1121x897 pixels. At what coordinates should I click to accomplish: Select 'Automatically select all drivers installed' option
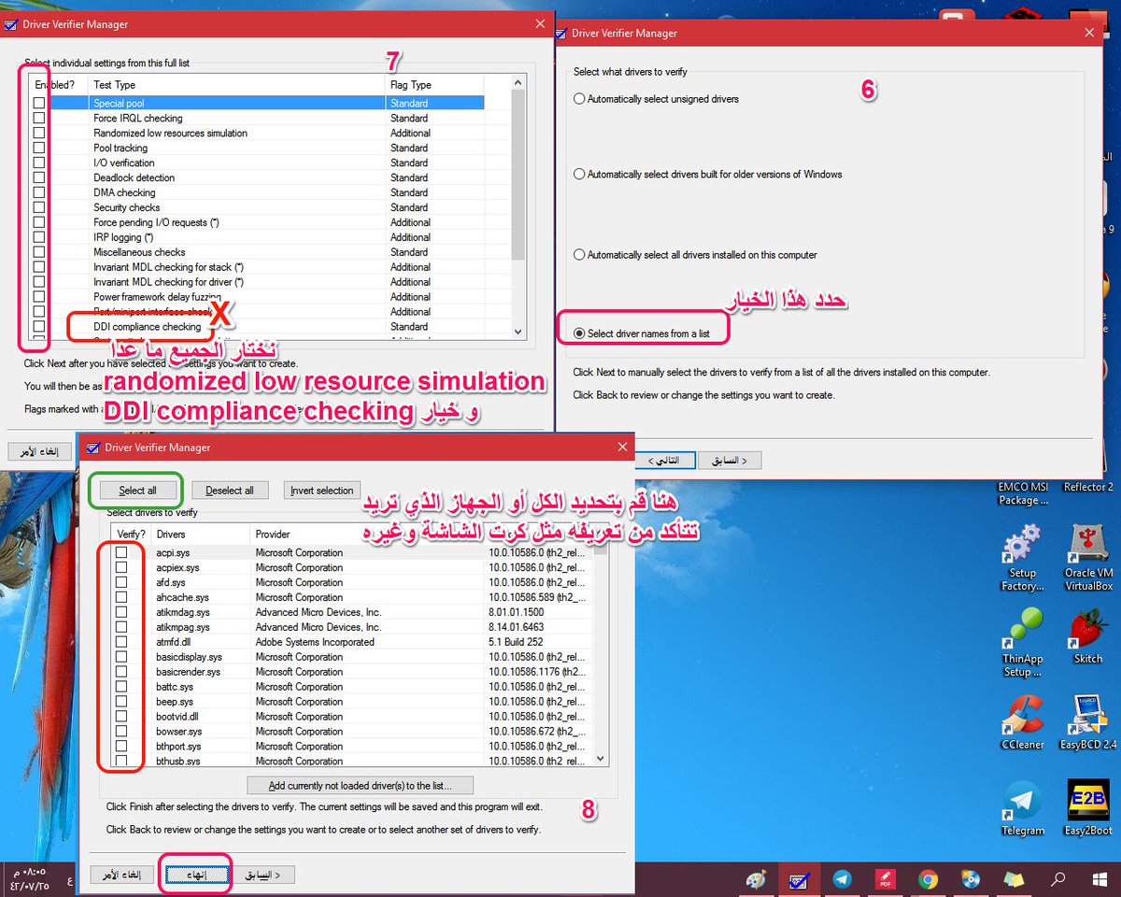click(x=579, y=254)
